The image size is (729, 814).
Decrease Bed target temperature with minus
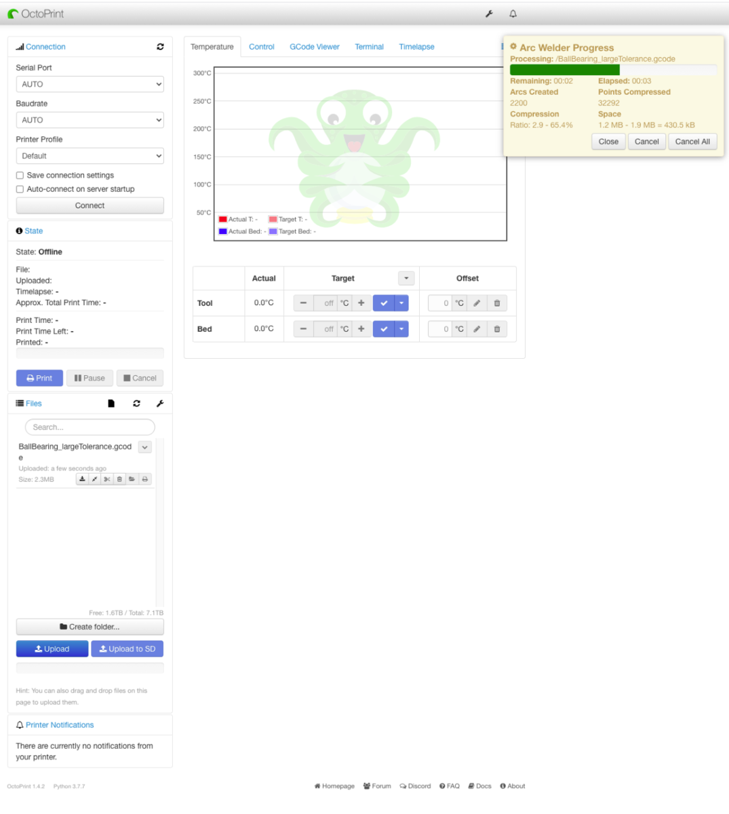click(303, 329)
